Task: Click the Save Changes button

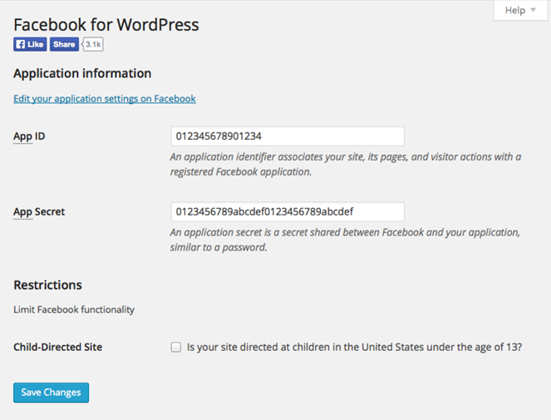Action: click(51, 393)
